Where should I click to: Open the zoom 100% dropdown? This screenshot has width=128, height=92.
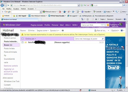pos(125,90)
